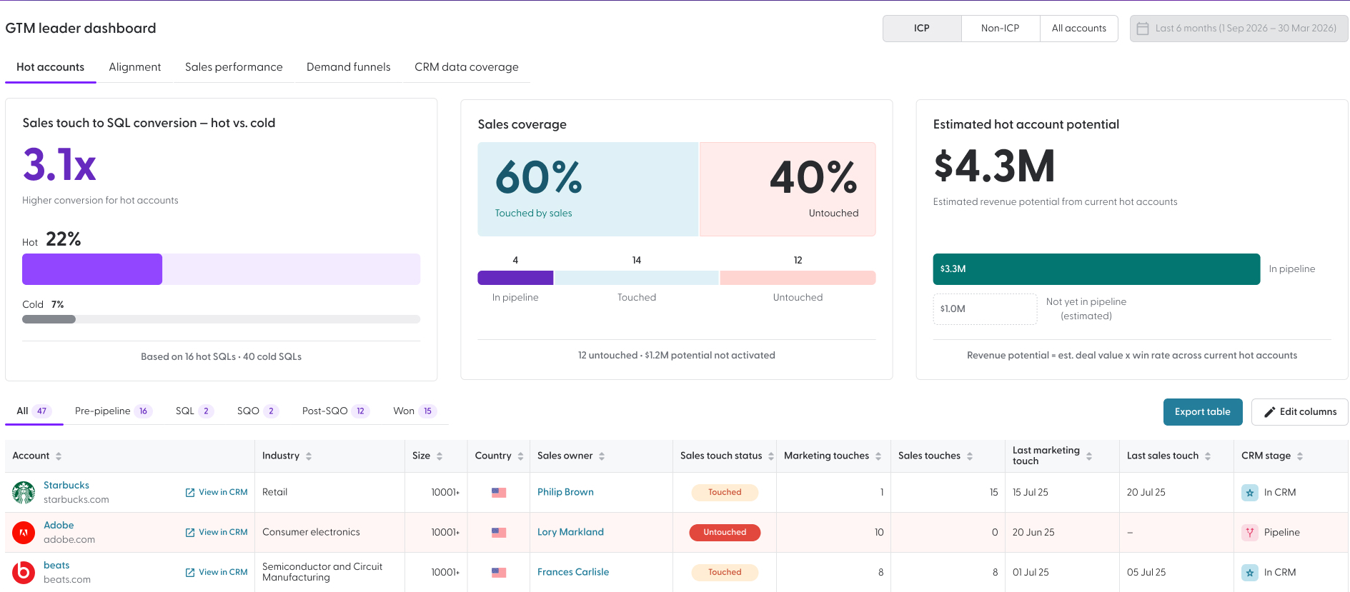Click the In CRM star icon for beats

coord(1250,573)
